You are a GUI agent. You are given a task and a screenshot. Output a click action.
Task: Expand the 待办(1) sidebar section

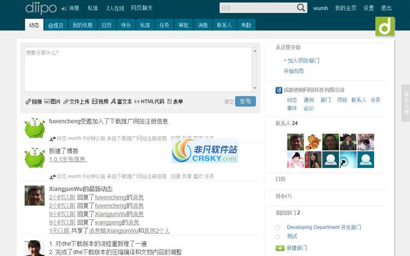tap(283, 196)
